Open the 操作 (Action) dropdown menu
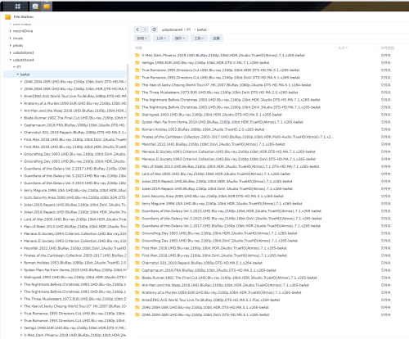This screenshot has height=339, width=409. pos(180,38)
